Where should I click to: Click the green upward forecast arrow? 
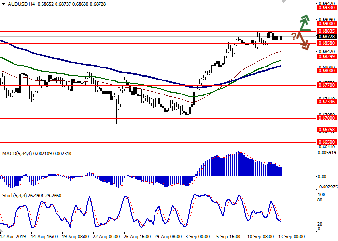304,23
